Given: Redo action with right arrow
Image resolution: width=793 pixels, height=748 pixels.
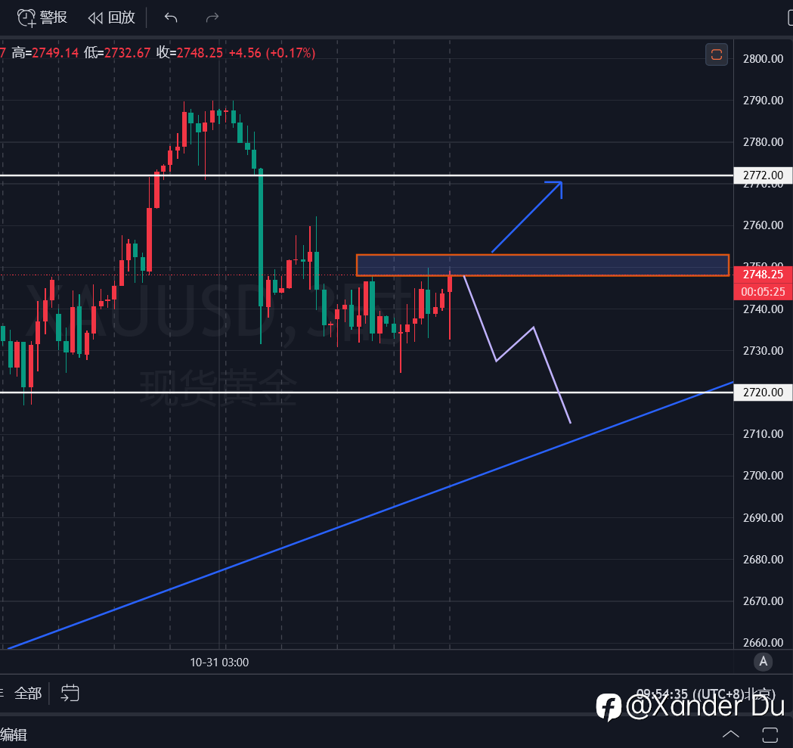Looking at the screenshot, I should click(x=212, y=17).
